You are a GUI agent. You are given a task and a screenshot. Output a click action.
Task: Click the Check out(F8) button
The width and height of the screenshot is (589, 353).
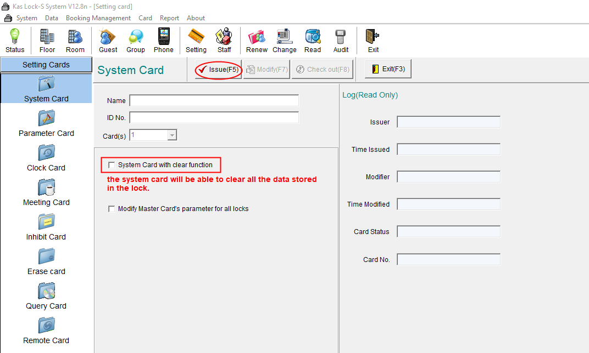pyautogui.click(x=323, y=69)
